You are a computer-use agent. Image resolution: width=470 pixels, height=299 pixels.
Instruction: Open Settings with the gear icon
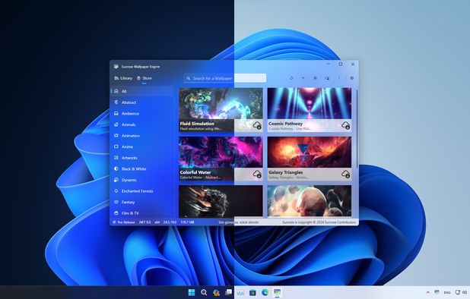pyautogui.click(x=351, y=78)
